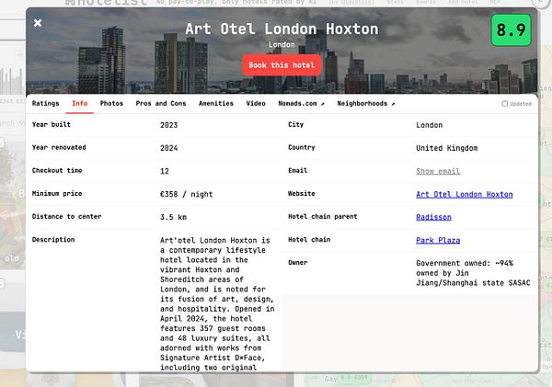Screen dimensions: 552x387
Task: Close the hotel details popup
Action: tap(38, 23)
